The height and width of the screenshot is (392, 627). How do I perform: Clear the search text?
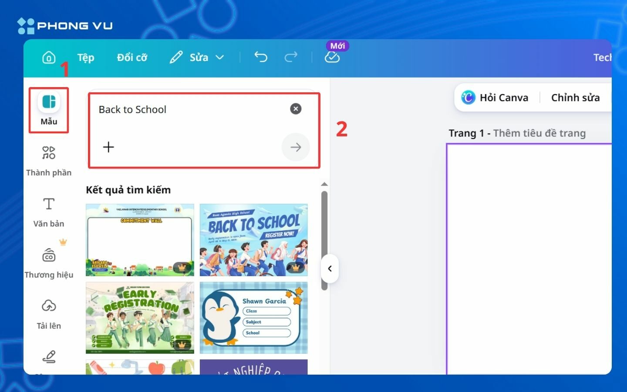pyautogui.click(x=296, y=109)
